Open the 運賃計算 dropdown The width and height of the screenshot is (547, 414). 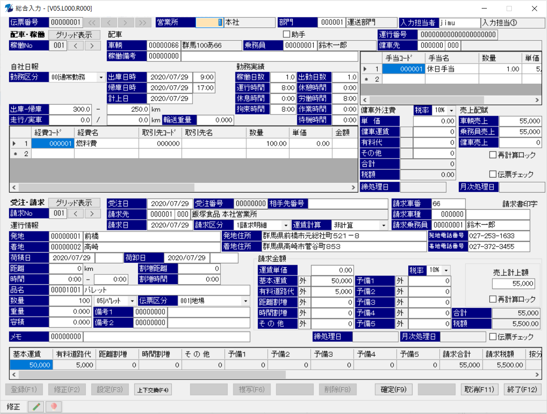tap(384, 225)
